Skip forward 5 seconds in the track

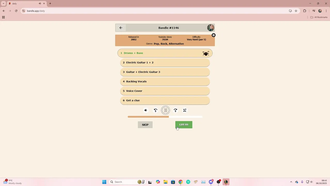[x=175, y=110]
